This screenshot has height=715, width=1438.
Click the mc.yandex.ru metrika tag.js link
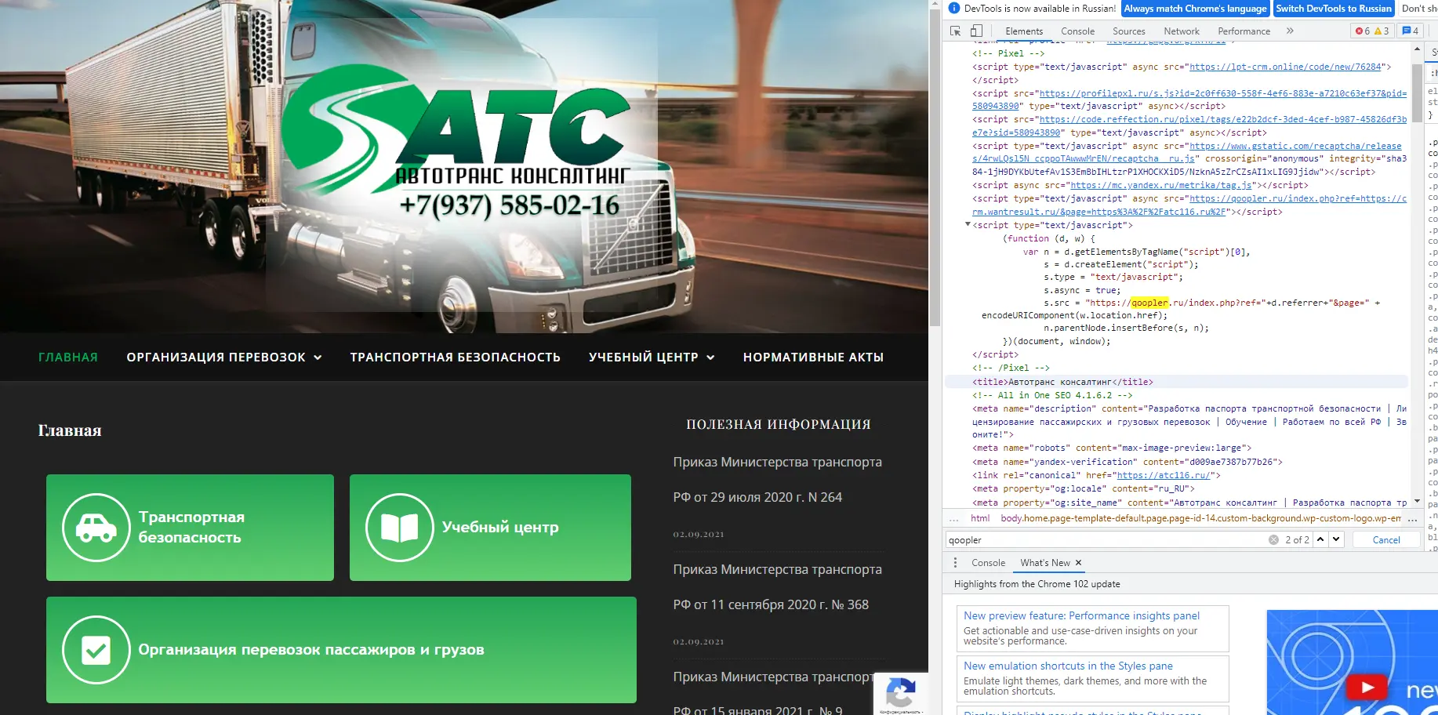(x=1160, y=186)
